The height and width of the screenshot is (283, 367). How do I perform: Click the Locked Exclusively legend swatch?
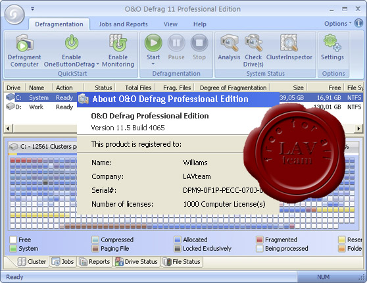coord(178,248)
